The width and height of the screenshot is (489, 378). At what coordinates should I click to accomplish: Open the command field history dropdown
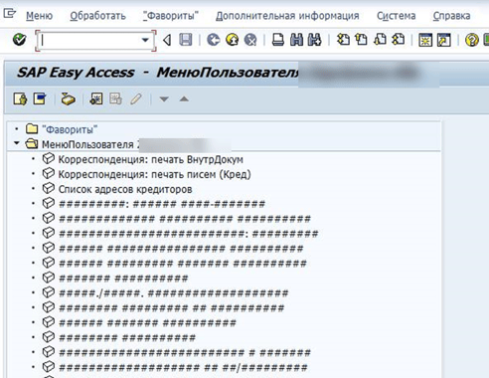click(x=145, y=41)
